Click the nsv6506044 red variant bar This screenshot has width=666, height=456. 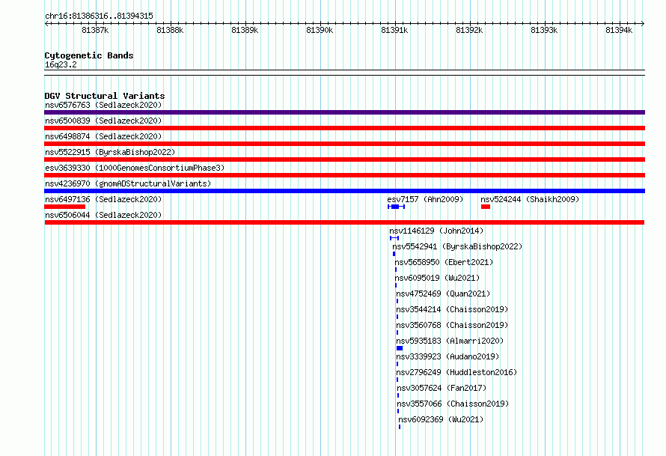click(x=344, y=222)
